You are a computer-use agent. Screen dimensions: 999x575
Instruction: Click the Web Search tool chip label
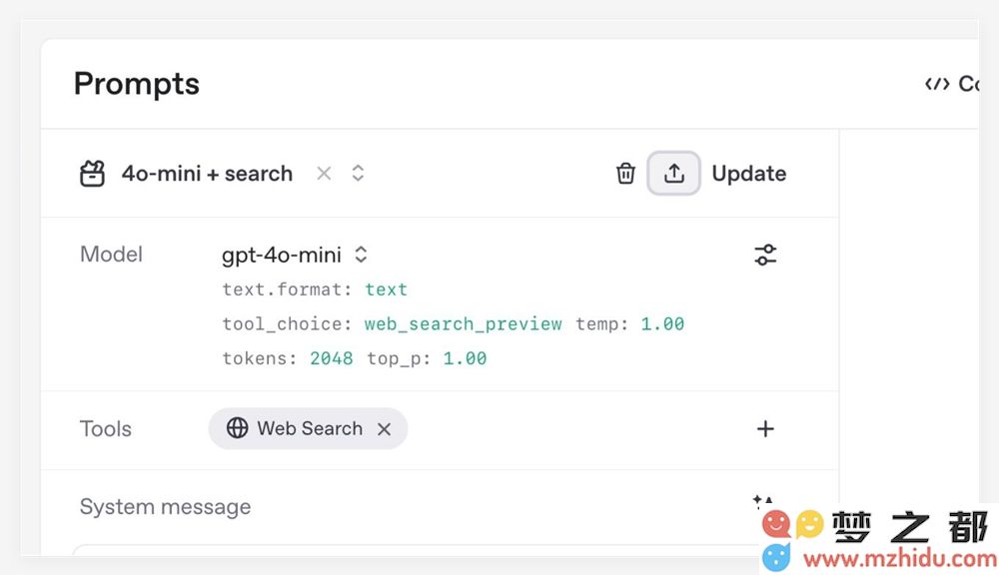click(x=310, y=428)
